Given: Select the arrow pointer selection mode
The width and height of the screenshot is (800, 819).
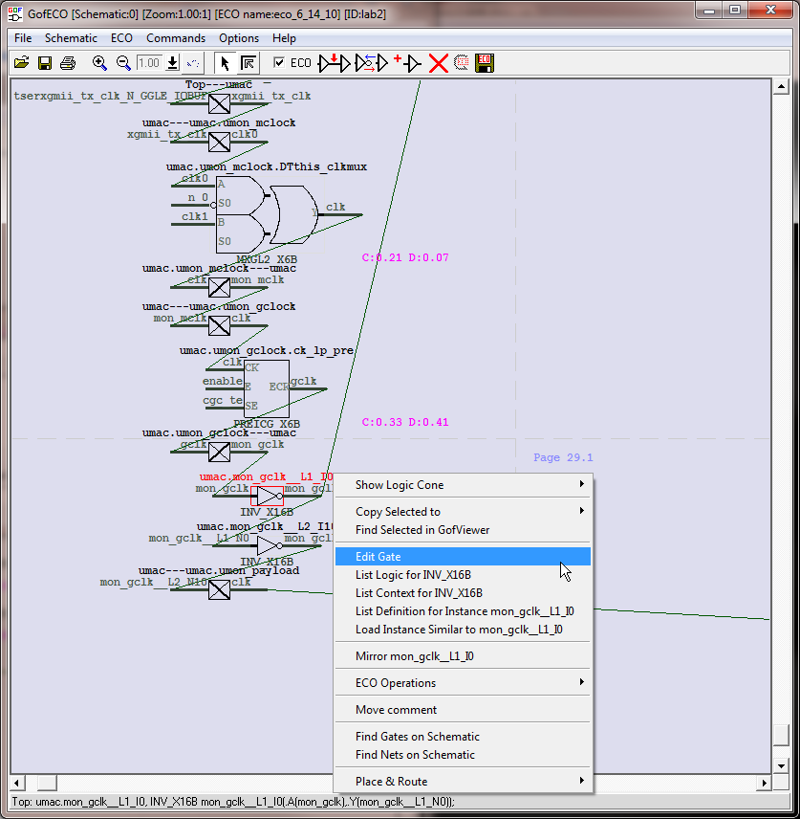Looking at the screenshot, I should (225, 63).
